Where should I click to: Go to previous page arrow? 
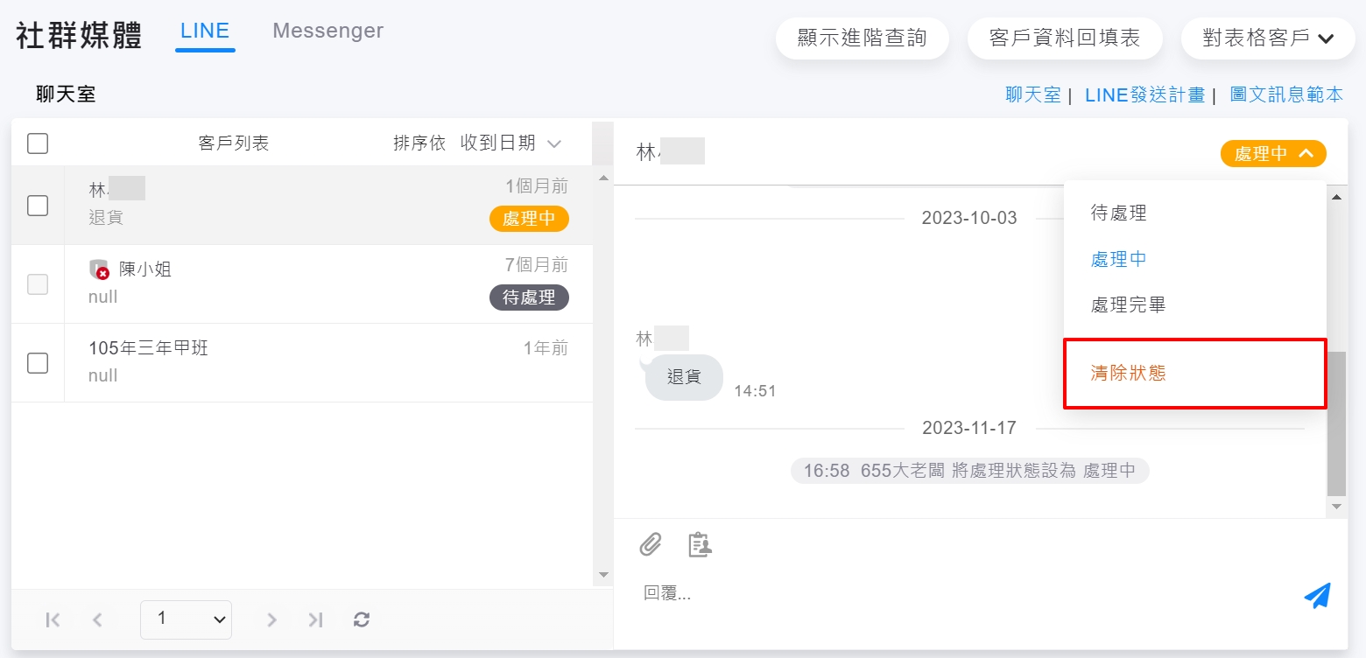click(x=97, y=619)
